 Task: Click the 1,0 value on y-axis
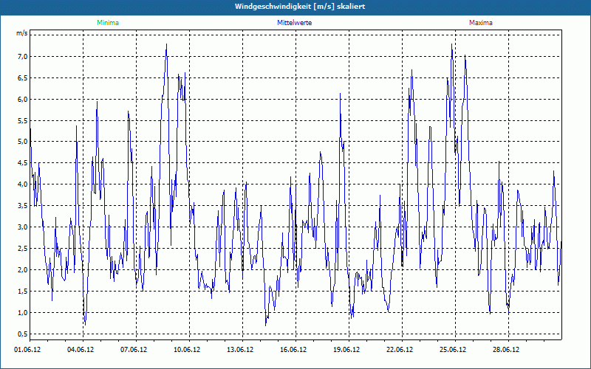[23, 312]
